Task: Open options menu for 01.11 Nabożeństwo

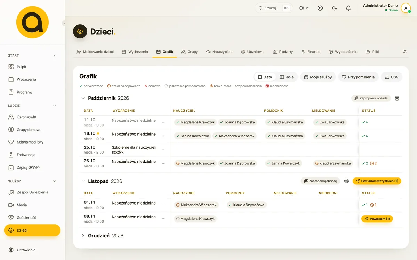Action: pyautogui.click(x=164, y=205)
